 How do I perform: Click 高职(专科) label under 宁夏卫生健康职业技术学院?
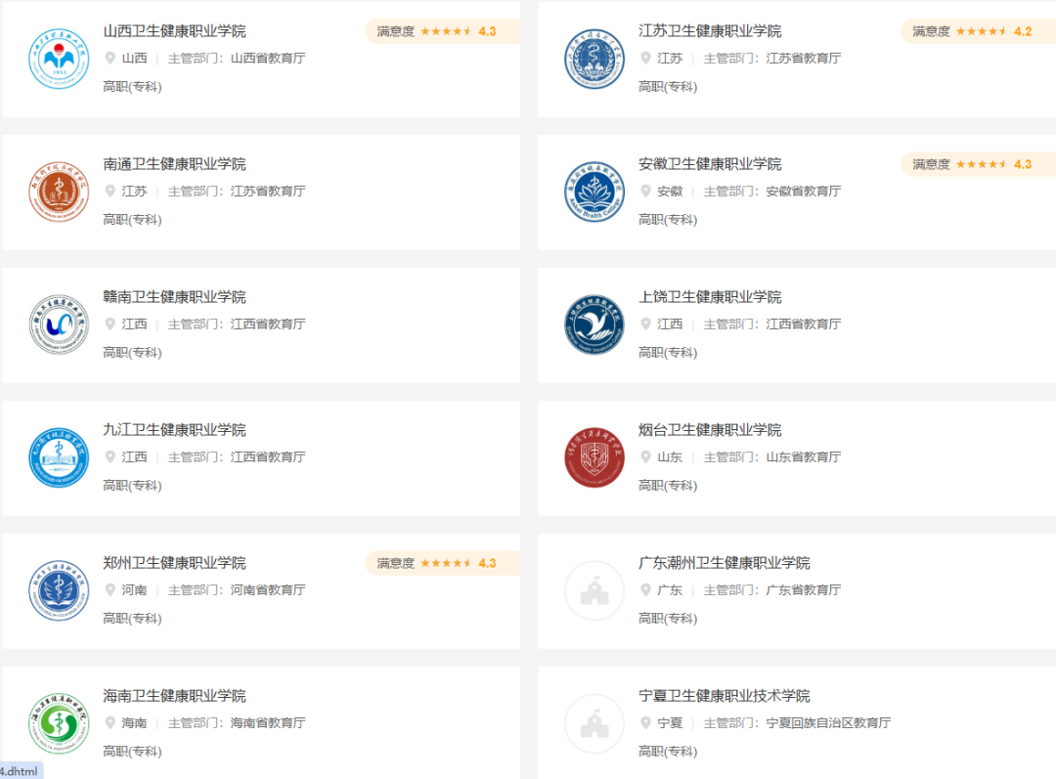pos(668,752)
